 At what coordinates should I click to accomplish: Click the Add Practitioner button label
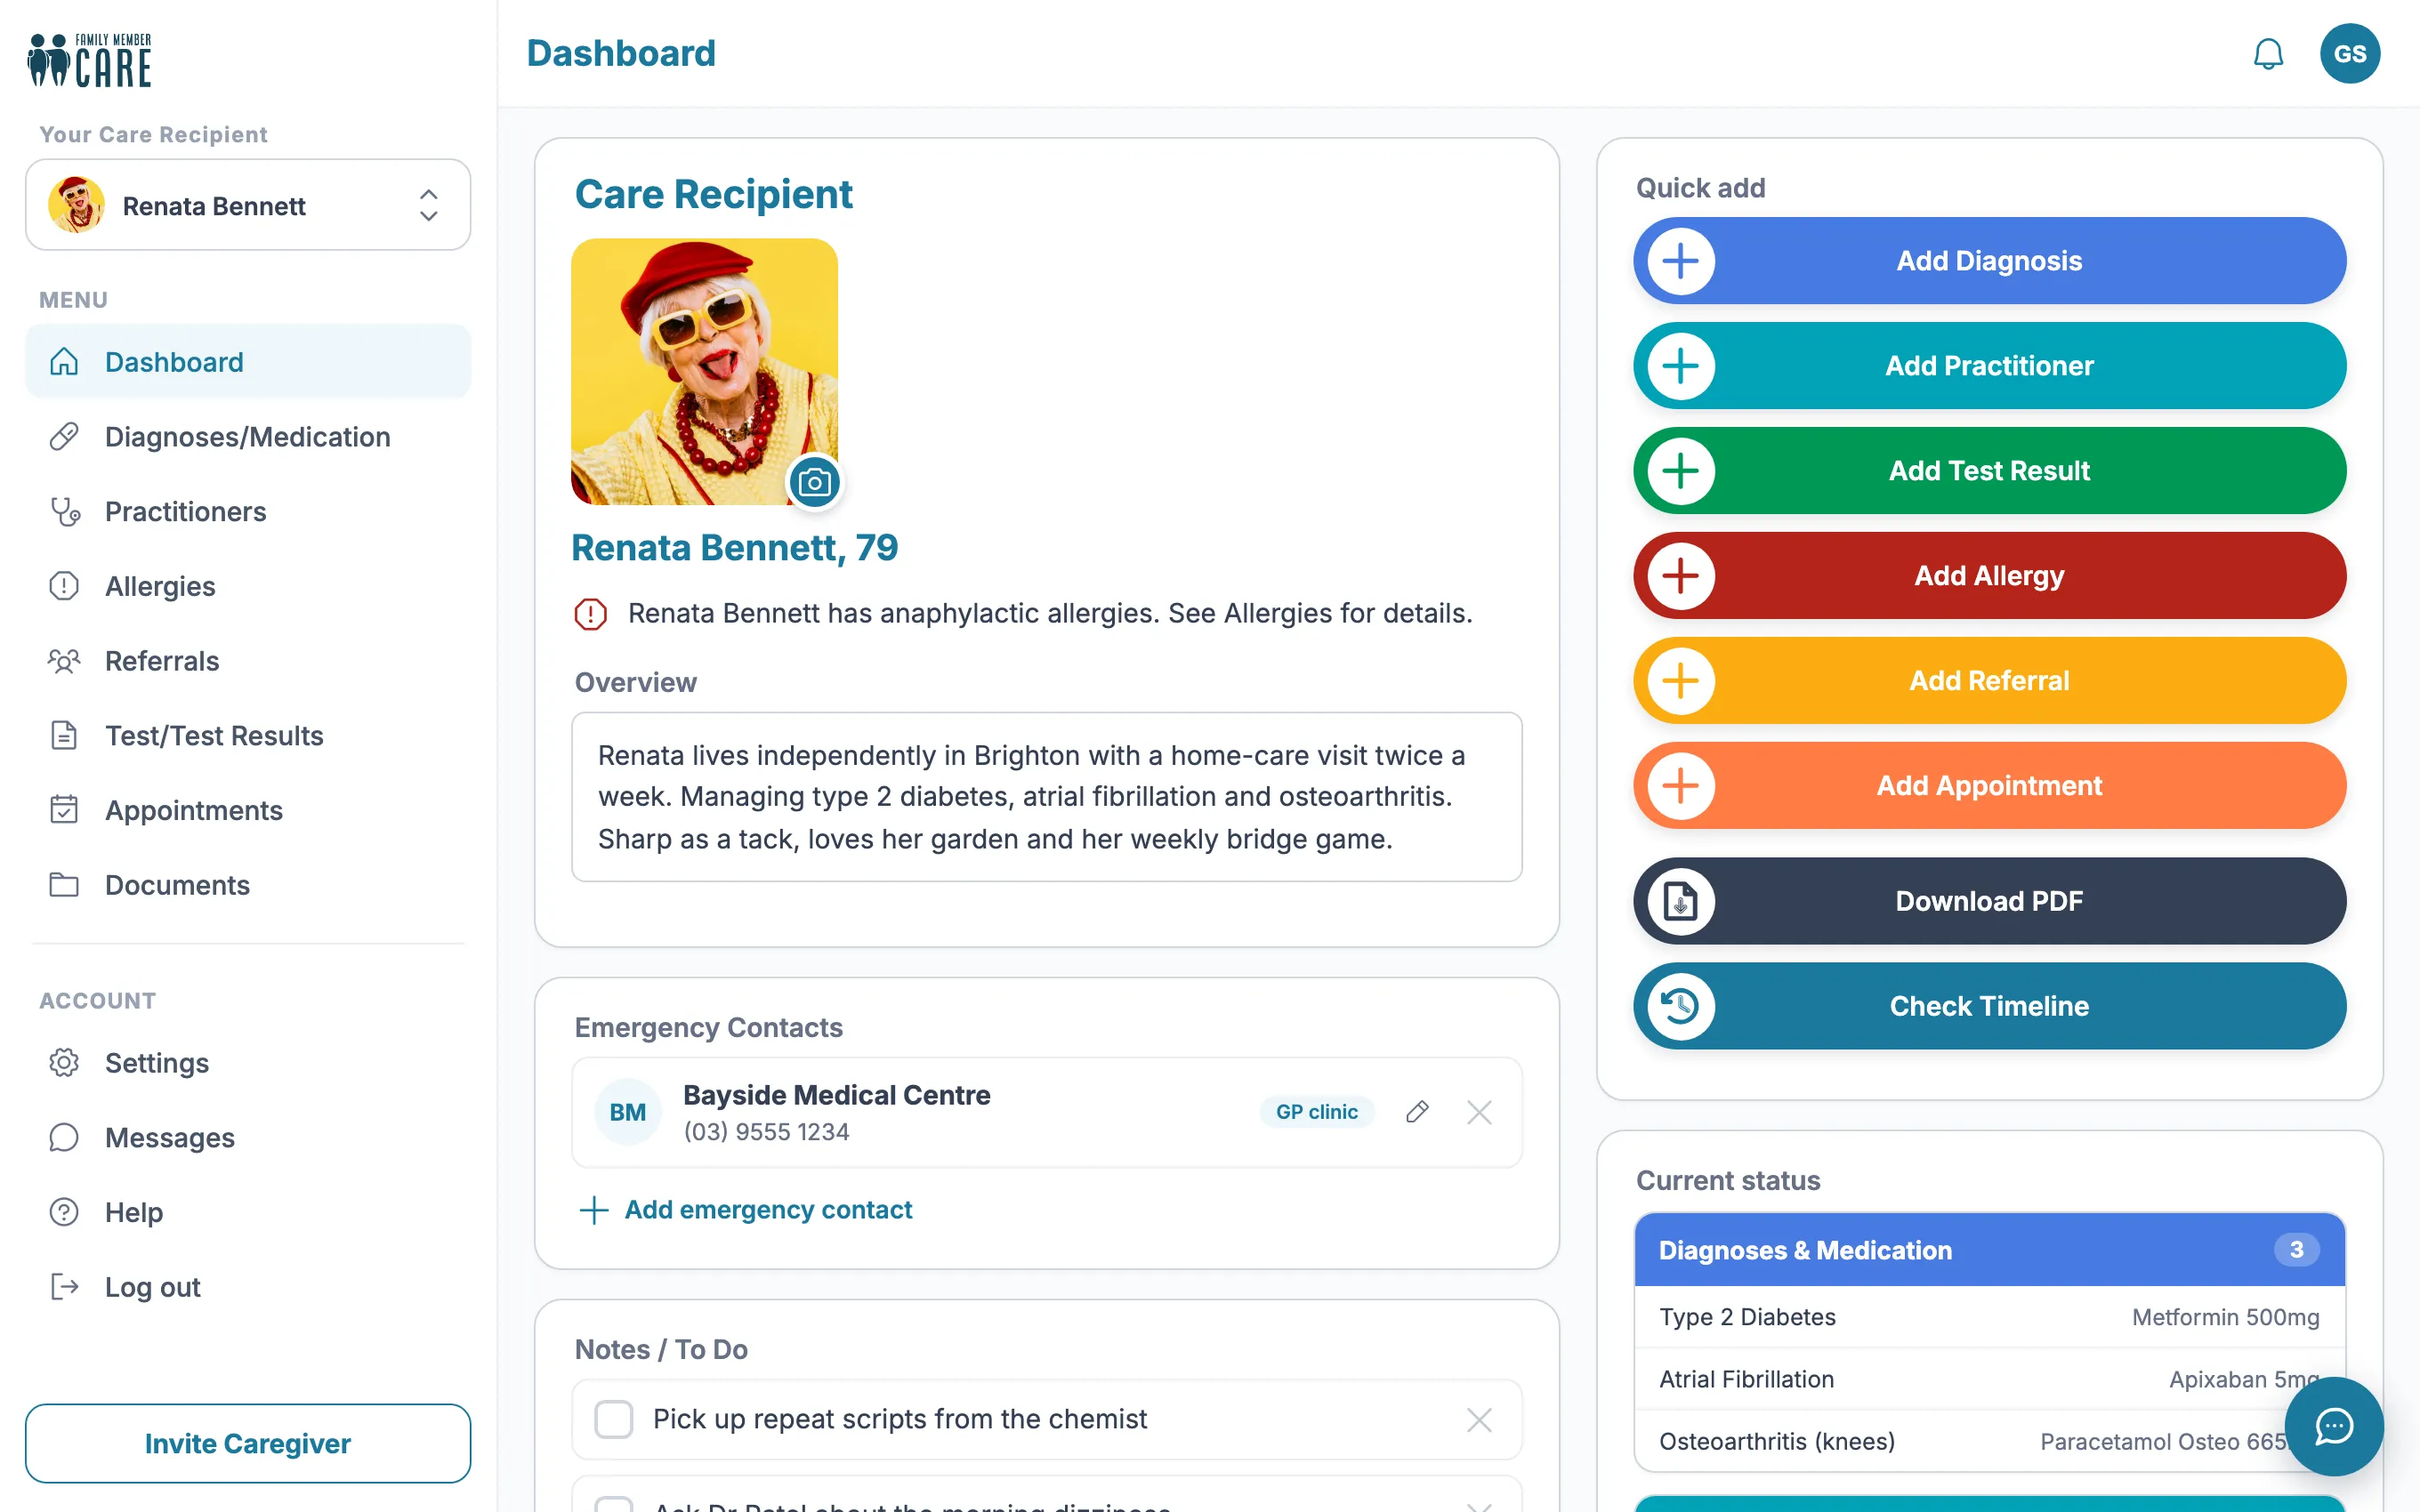coord(1989,366)
